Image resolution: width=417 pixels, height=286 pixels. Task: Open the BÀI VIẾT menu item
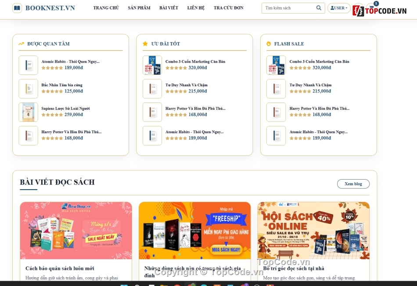[169, 8]
